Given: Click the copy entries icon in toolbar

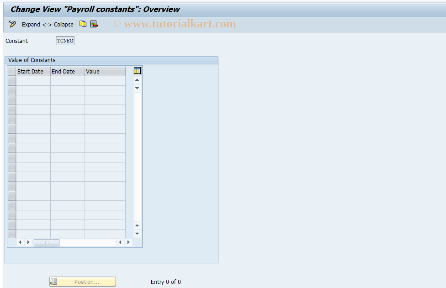Looking at the screenshot, I should coord(83,24).
